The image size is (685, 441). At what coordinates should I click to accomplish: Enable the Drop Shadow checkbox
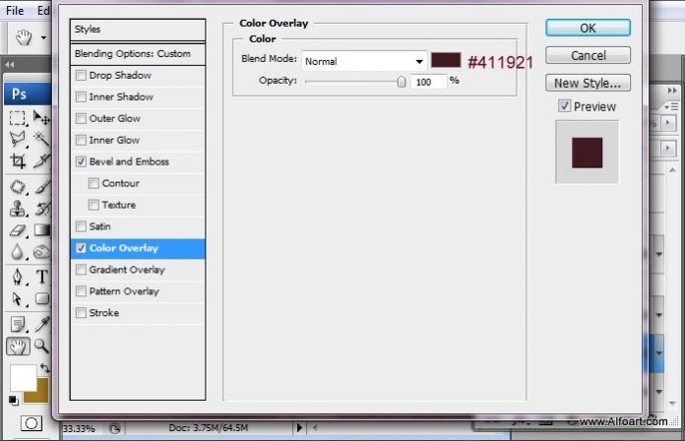click(81, 75)
